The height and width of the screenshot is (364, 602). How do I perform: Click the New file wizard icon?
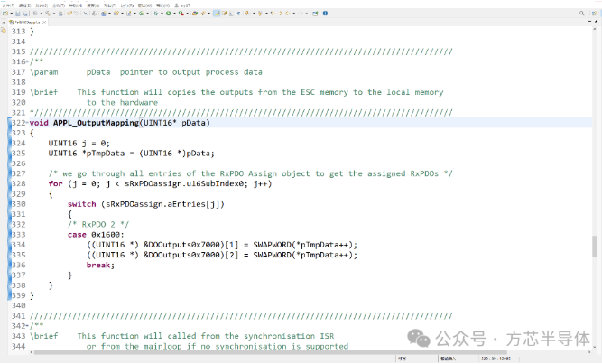[5, 13]
